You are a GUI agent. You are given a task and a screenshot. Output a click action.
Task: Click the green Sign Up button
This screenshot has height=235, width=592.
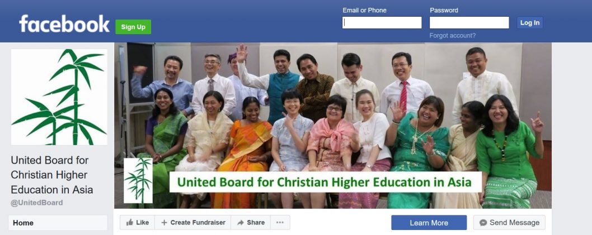tap(133, 27)
